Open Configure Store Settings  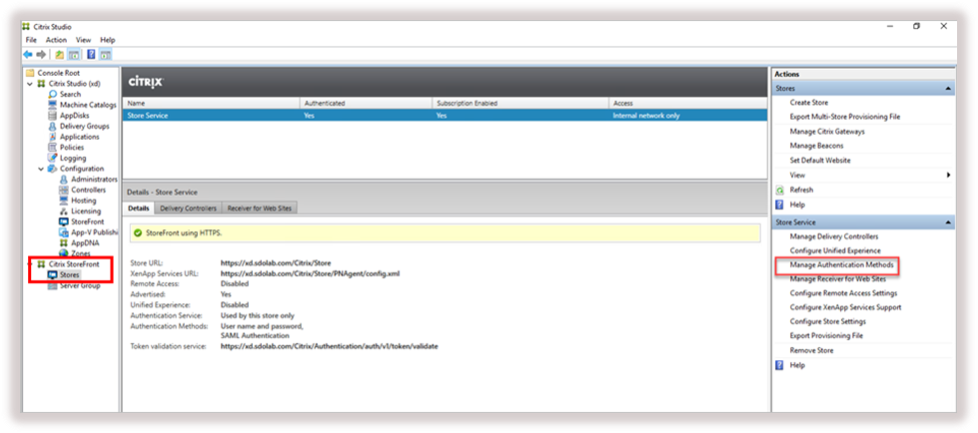(x=828, y=322)
